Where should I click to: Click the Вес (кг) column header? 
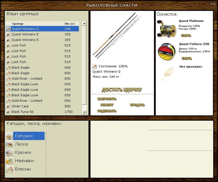[71, 24]
